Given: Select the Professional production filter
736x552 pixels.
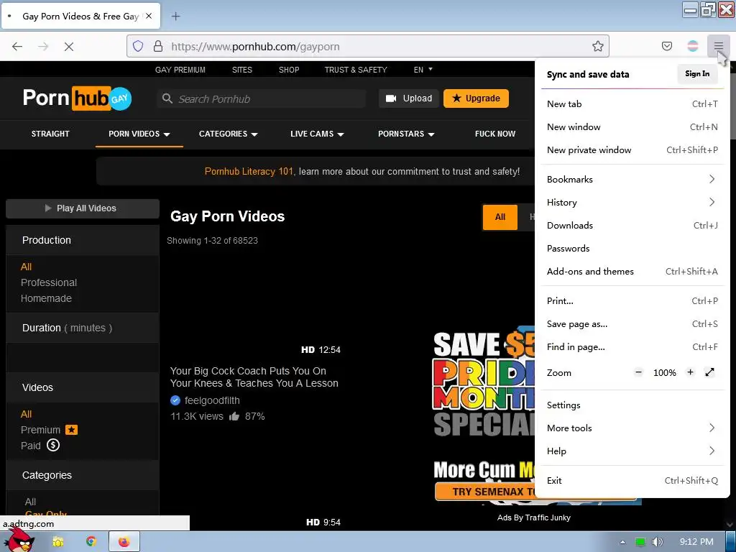Looking at the screenshot, I should 49,282.
